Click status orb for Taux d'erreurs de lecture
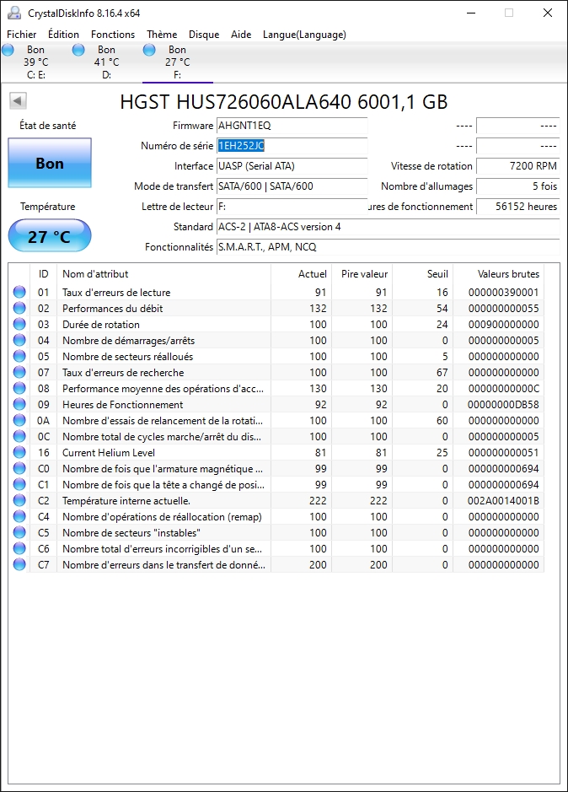Image resolution: width=568 pixels, height=792 pixels. 19,293
